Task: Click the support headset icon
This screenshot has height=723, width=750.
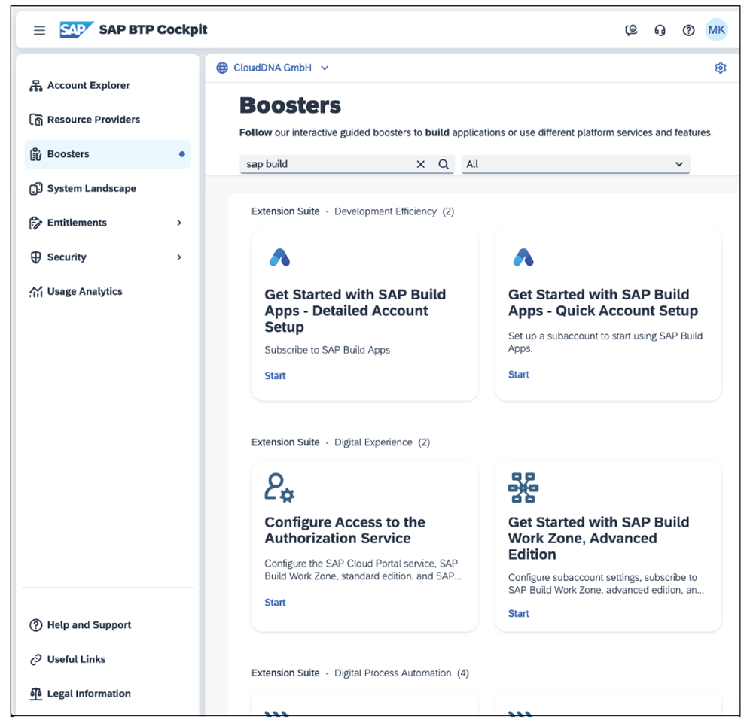Action: click(x=660, y=30)
